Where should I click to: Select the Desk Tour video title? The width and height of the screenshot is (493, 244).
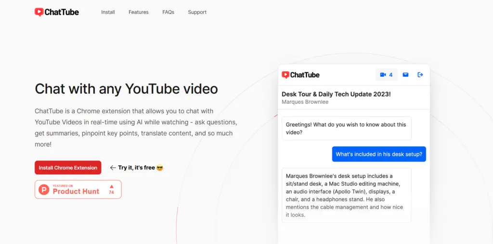click(x=336, y=94)
